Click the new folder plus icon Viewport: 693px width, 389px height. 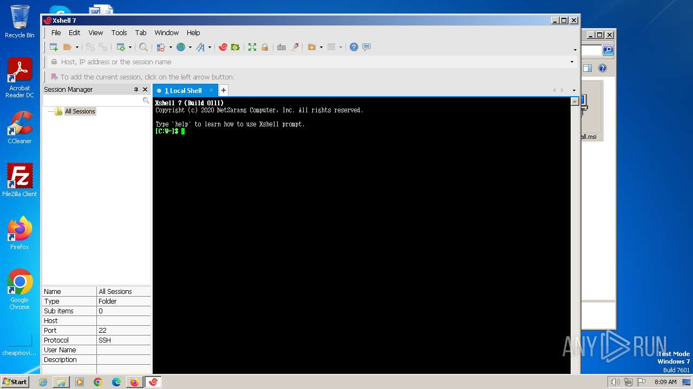[311, 47]
